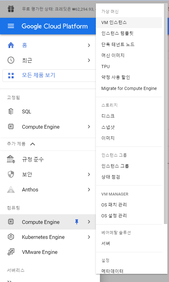Open OS 패치 관리 menu item

pyautogui.click(x=129, y=205)
